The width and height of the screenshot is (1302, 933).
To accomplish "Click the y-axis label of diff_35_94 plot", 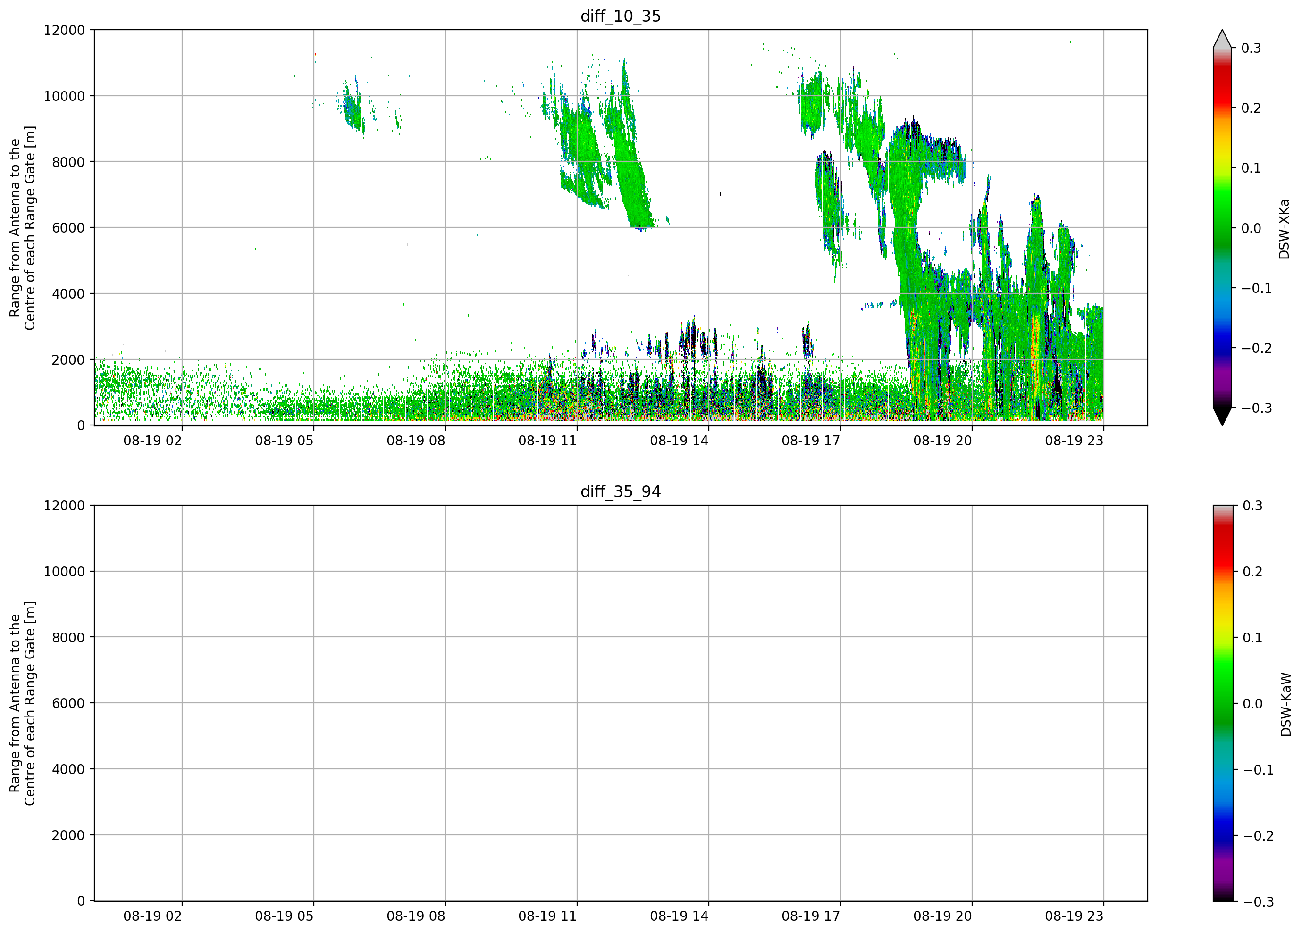I will point(22,703).
